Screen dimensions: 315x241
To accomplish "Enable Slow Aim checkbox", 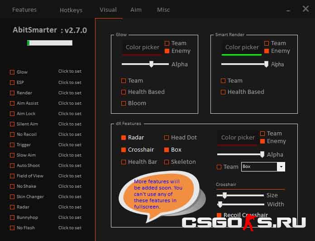I will coord(12,155).
